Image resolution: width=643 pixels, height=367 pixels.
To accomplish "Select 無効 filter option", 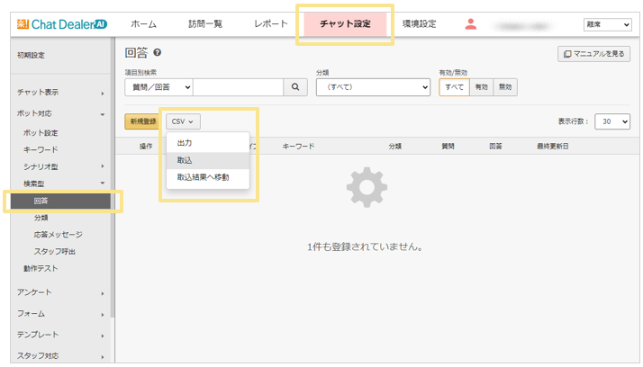I will (505, 87).
